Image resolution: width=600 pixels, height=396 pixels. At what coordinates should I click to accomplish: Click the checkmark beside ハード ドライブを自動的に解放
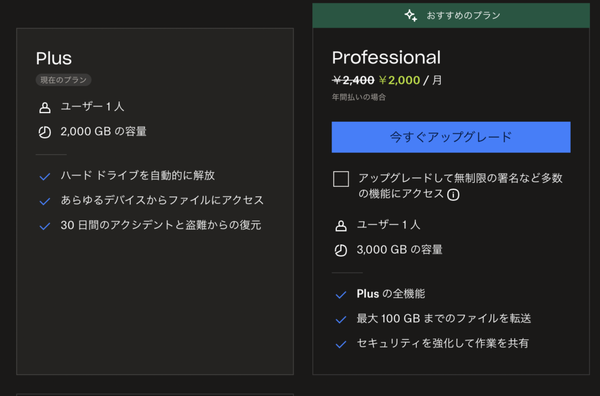click(45, 176)
